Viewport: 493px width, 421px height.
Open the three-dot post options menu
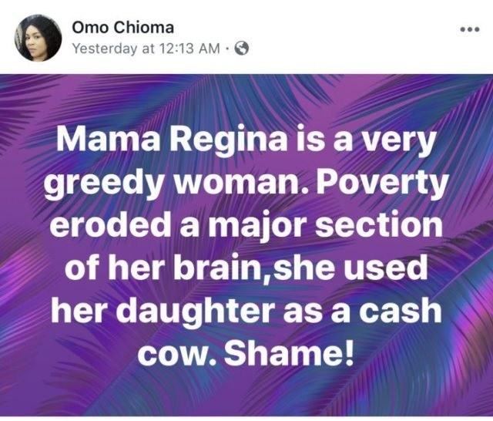[x=469, y=32]
